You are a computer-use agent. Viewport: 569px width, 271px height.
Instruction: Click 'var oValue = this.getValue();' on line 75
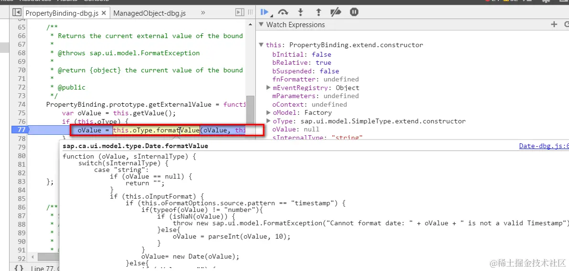[x=119, y=113]
